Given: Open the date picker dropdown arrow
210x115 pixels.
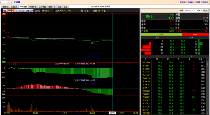Looking at the screenshot, I should 197,10.
